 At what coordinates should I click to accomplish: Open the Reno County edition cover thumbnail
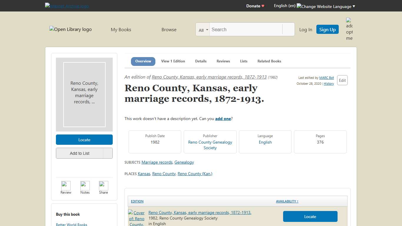click(x=136, y=217)
